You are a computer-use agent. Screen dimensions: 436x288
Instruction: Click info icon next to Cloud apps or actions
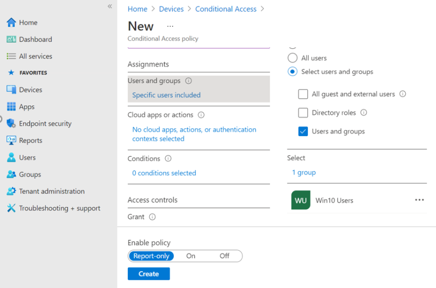click(x=201, y=115)
